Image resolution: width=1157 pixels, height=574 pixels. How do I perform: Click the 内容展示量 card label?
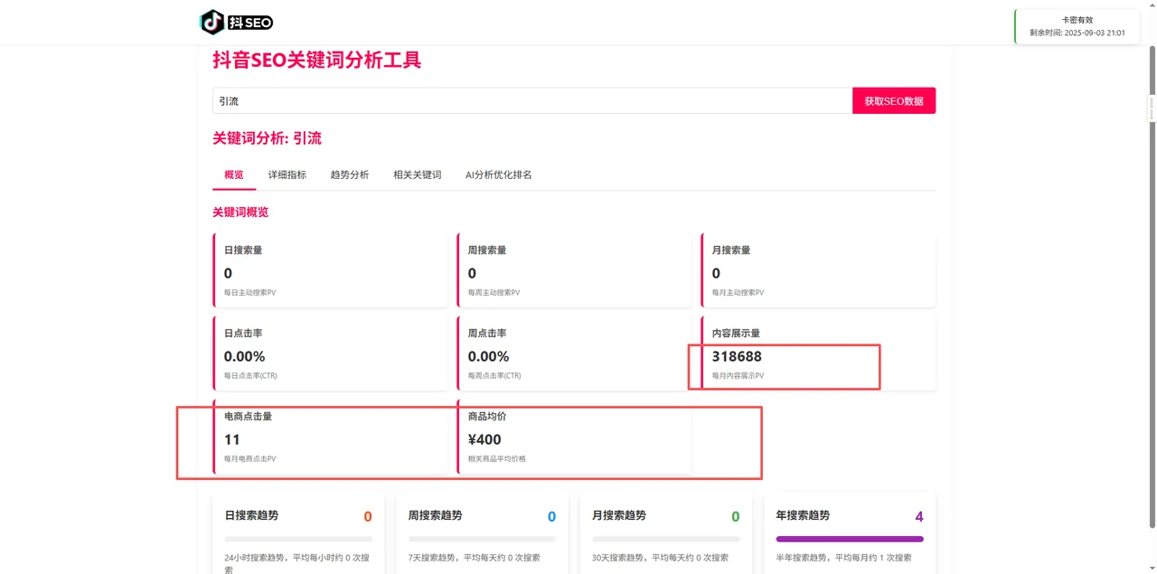[x=736, y=334]
